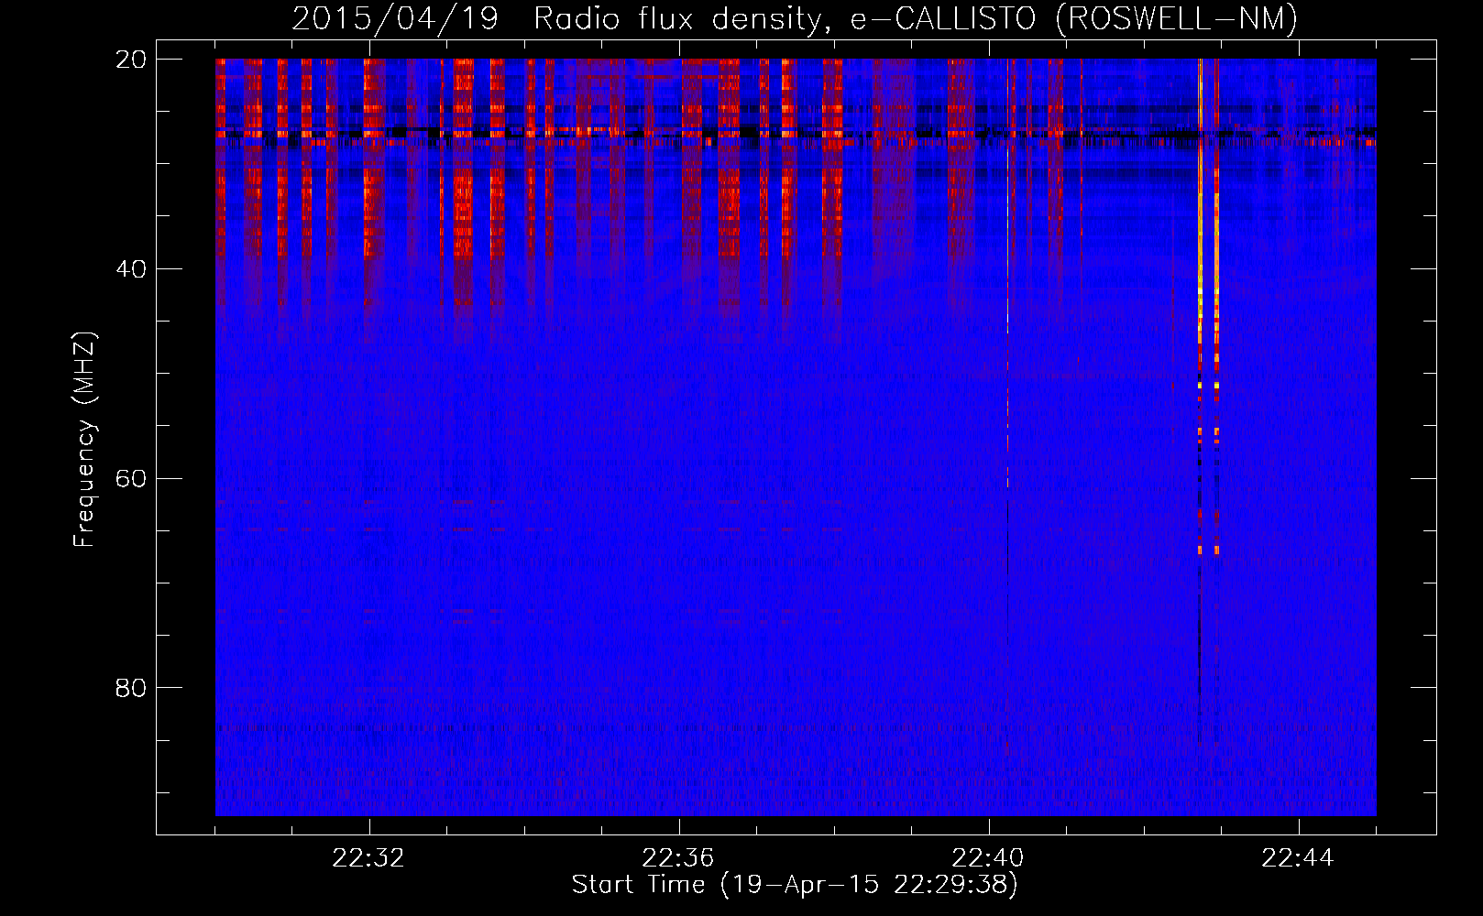
Task: Click the 60 frequency tick label
Action: (131, 478)
